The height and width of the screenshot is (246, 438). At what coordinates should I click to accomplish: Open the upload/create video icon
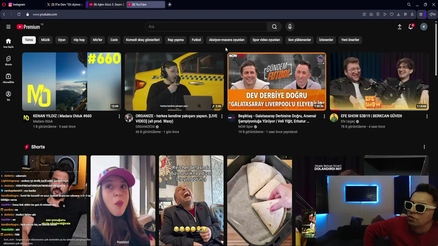click(399, 27)
